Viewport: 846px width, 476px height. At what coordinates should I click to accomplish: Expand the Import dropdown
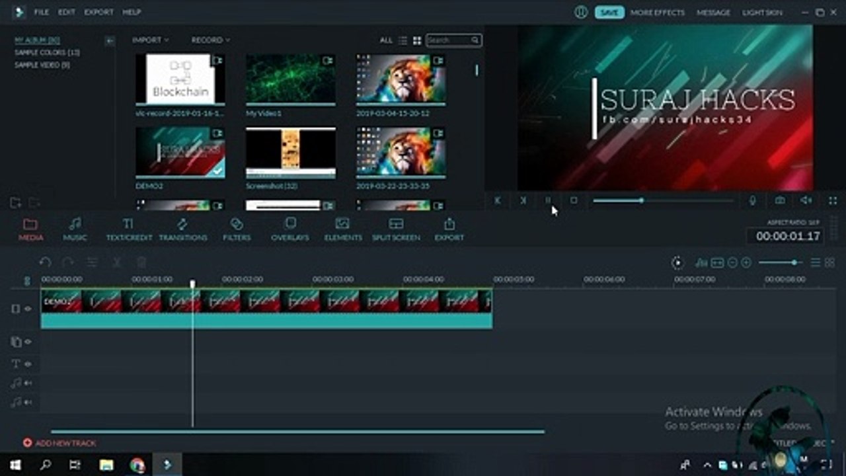[x=150, y=40]
